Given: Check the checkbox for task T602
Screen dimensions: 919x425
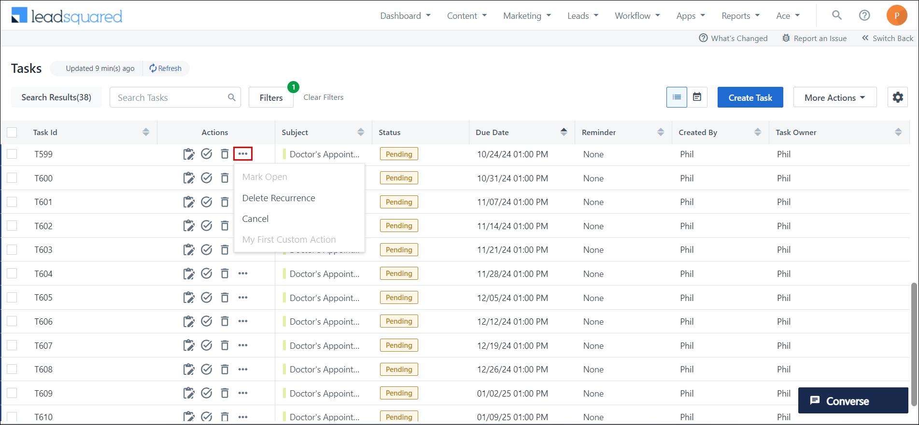Looking at the screenshot, I should pyautogui.click(x=12, y=226).
